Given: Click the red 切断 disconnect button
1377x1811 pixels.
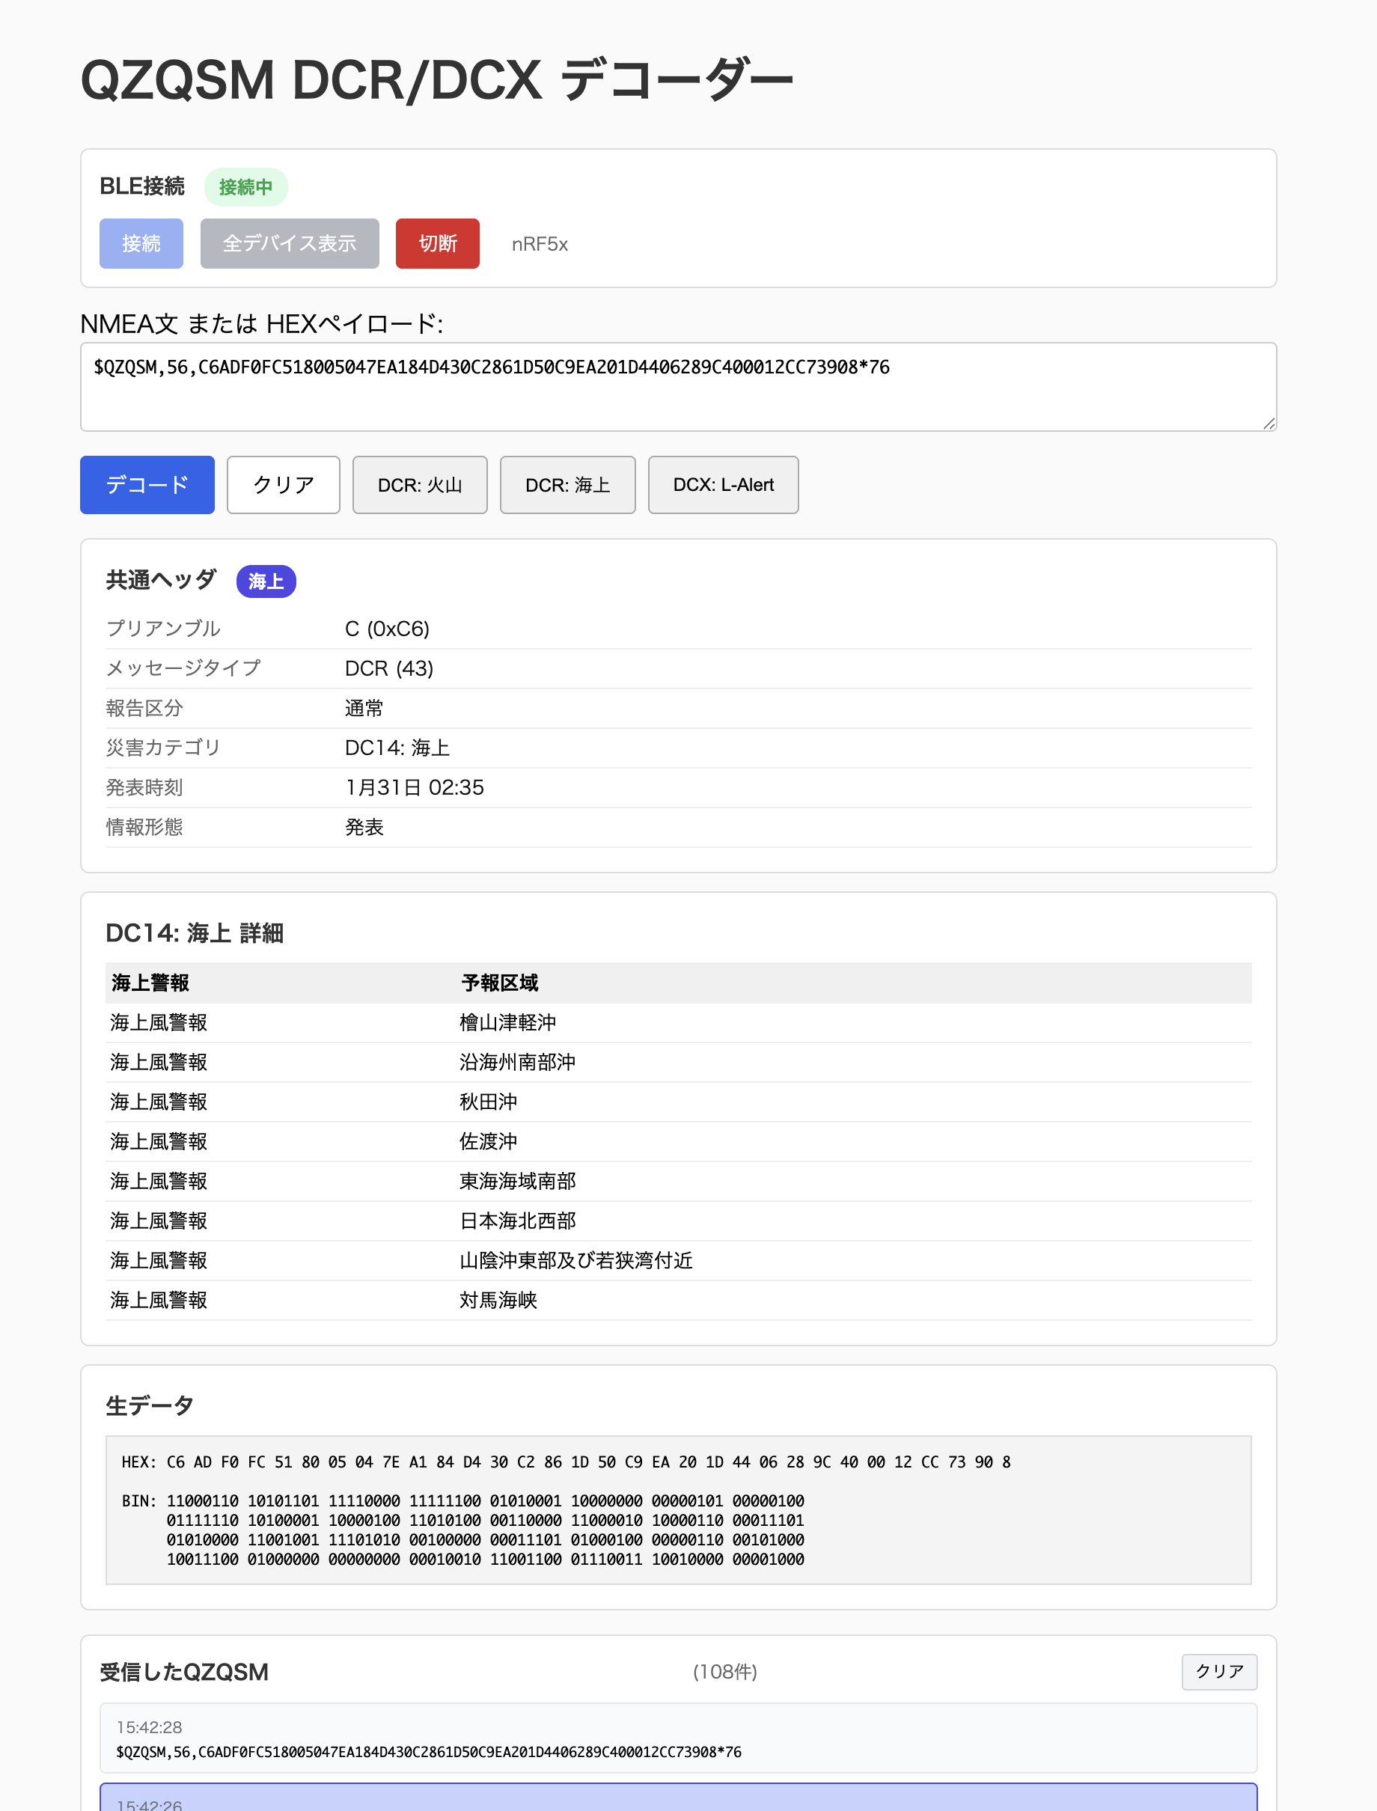Looking at the screenshot, I should (437, 243).
